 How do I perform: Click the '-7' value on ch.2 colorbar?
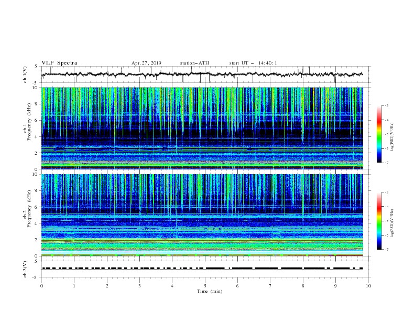point(387,250)
